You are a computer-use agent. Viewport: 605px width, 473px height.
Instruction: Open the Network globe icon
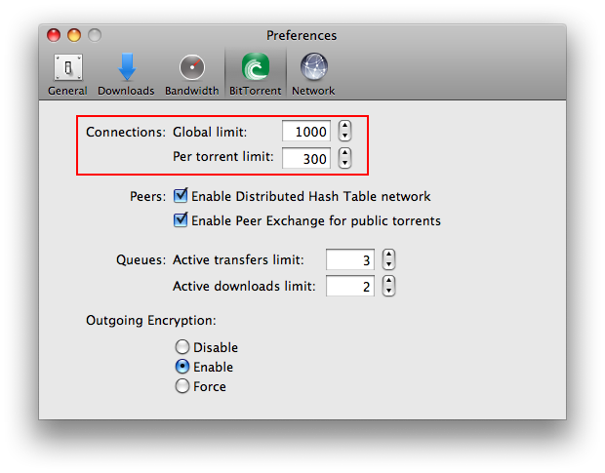[x=313, y=66]
